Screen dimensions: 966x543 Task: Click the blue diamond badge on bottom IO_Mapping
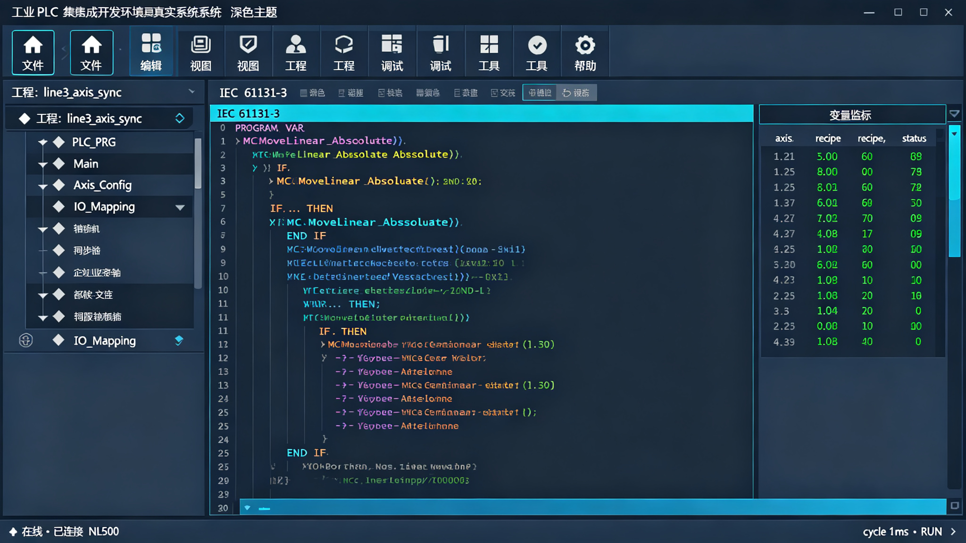(179, 340)
